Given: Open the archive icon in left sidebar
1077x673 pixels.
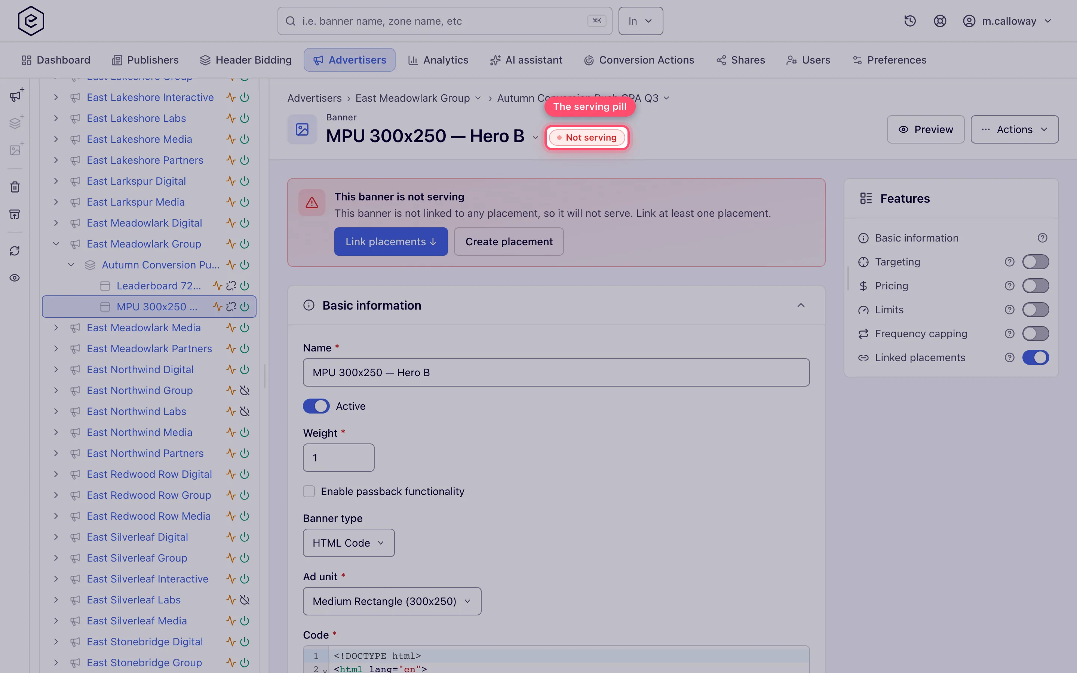Looking at the screenshot, I should pos(15,214).
